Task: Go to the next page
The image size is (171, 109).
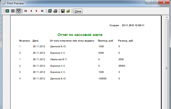Action: 37,11
